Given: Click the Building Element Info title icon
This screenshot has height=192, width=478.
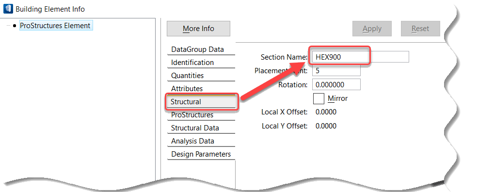Looking at the screenshot, I should click(x=8, y=9).
